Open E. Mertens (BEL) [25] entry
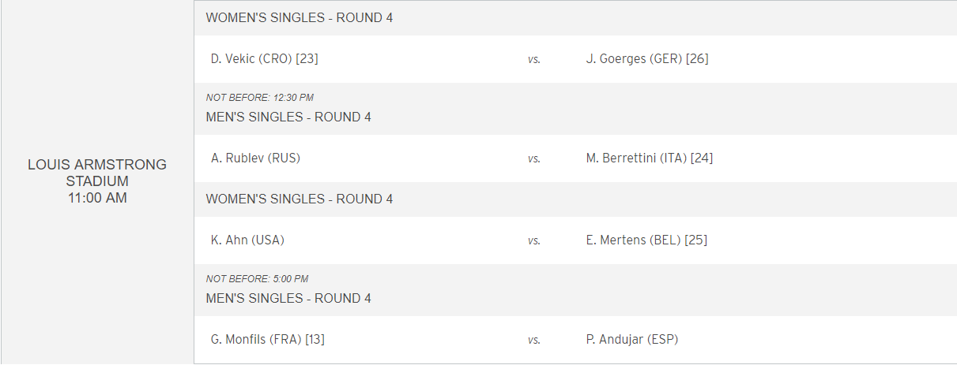 [646, 240]
